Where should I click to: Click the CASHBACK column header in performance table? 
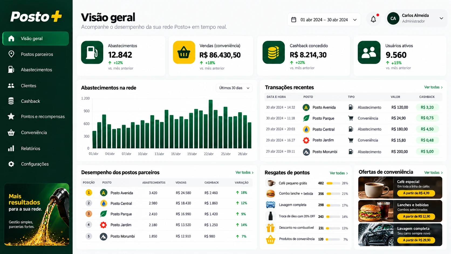pos(211,183)
